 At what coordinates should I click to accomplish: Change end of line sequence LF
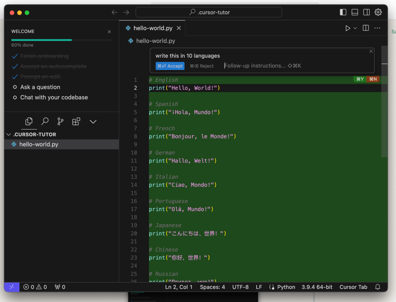click(x=259, y=287)
